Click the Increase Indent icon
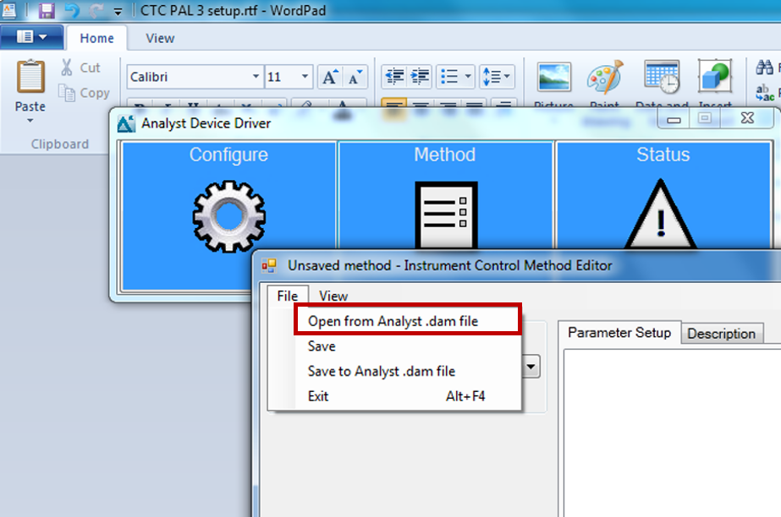 pyautogui.click(x=420, y=77)
